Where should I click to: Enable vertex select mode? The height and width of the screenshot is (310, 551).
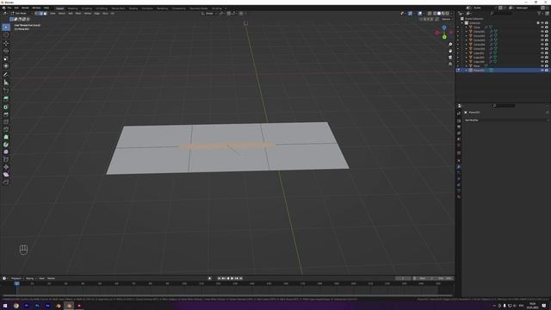tap(36, 14)
